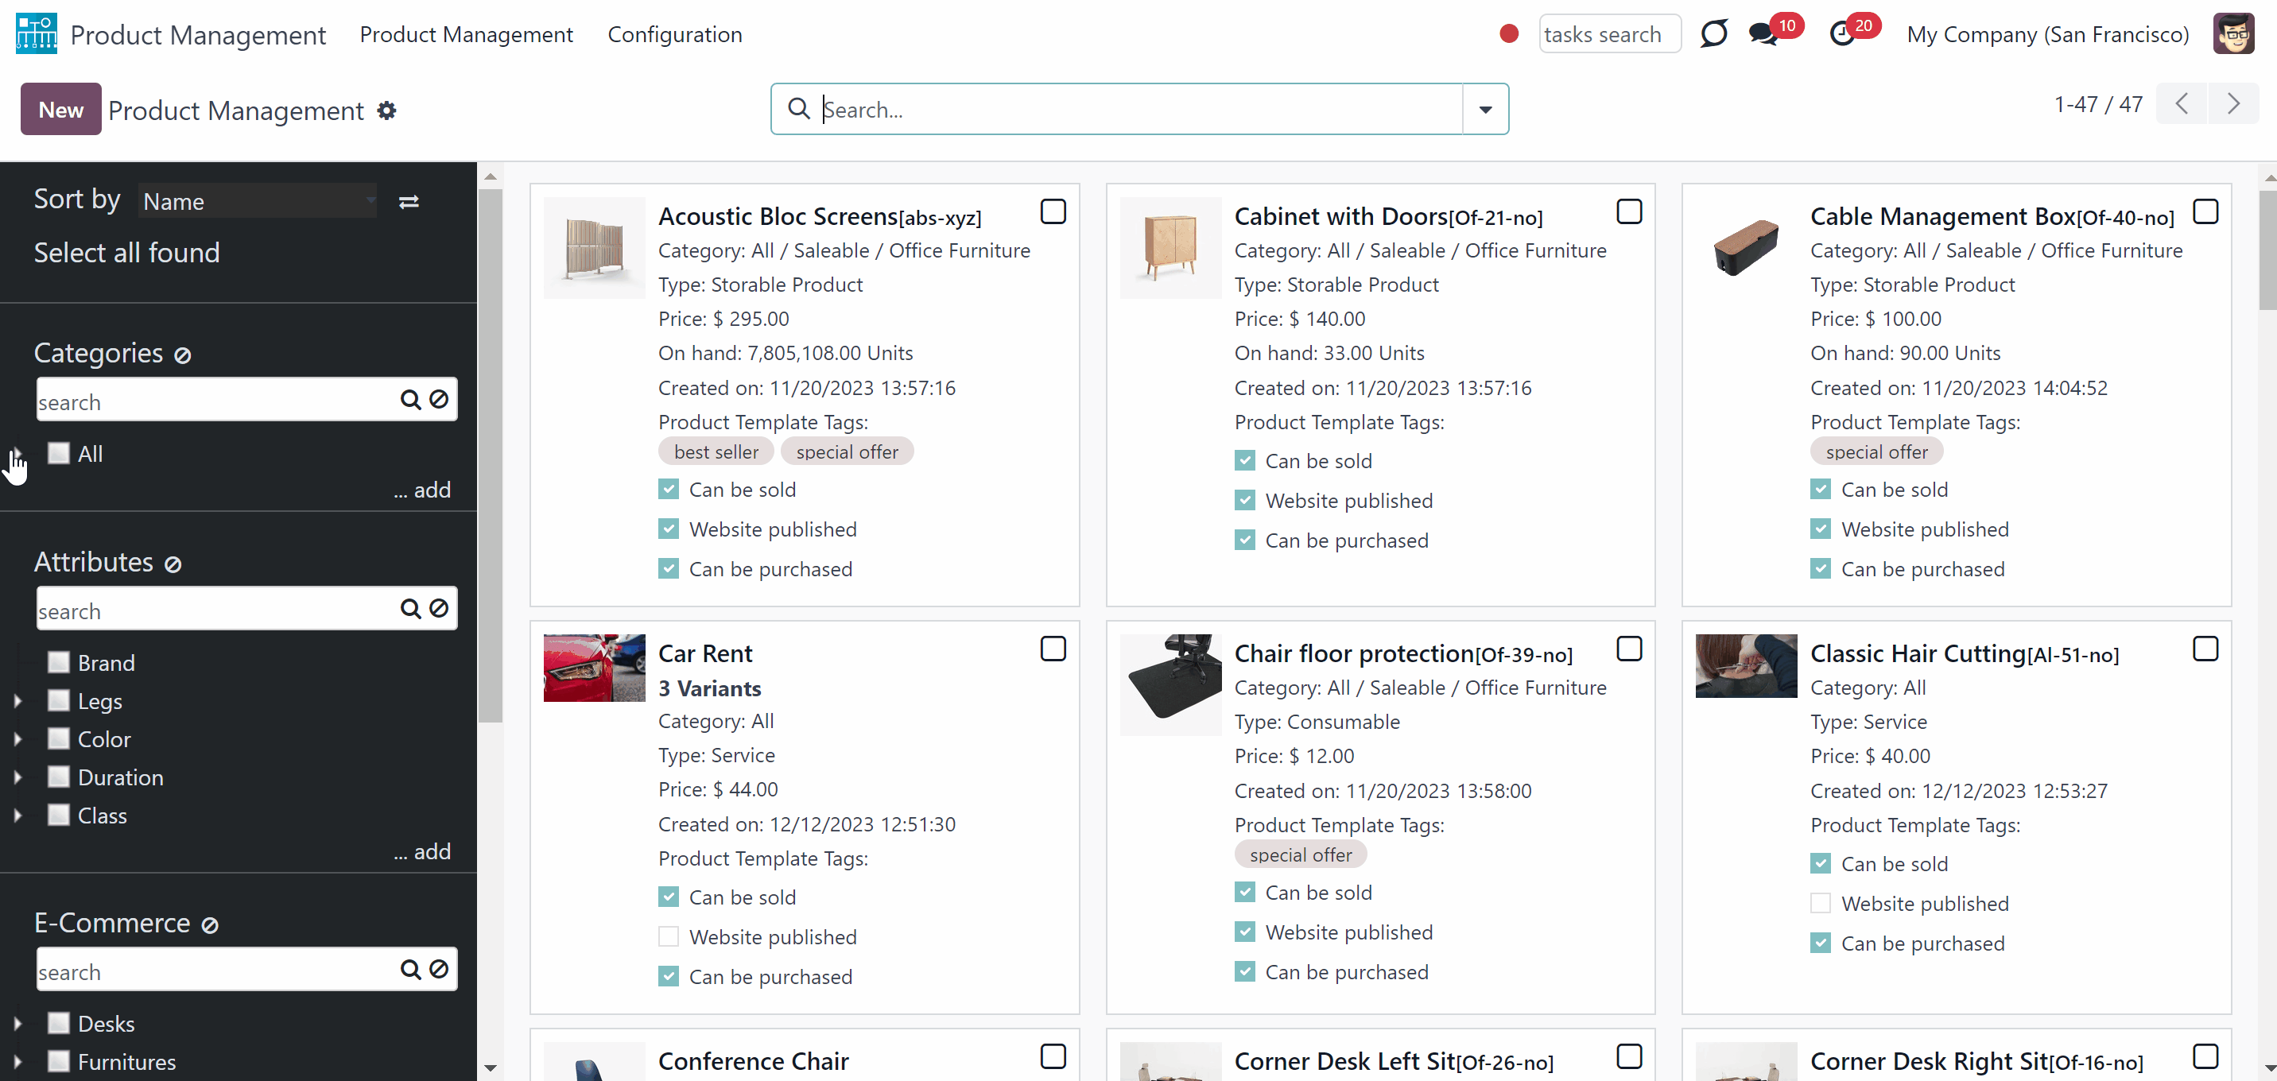
Task: Click add link under Categories
Action: click(422, 490)
